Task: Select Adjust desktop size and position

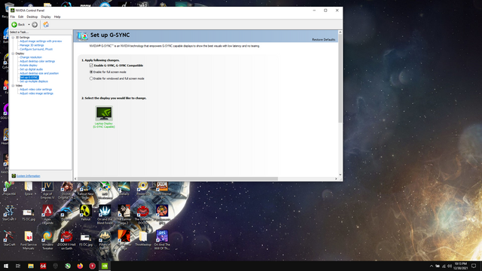Action: 39,73
